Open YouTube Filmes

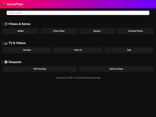click(135, 31)
